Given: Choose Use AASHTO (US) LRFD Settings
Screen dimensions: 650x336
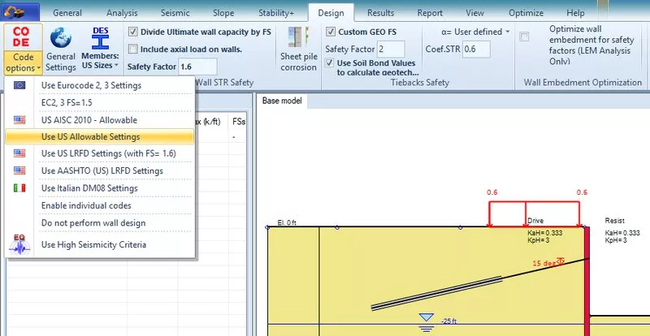Looking at the screenshot, I should (99, 170).
